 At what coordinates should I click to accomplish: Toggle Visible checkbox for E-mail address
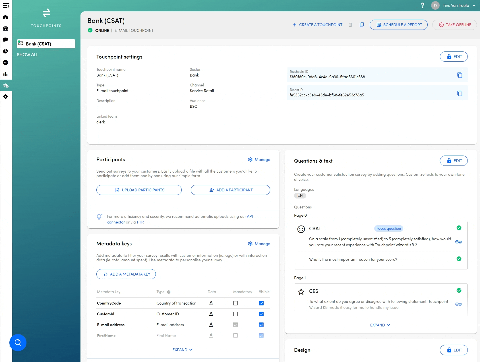pos(261,325)
